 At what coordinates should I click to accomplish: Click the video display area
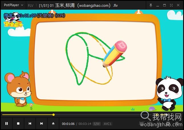[92, 61]
